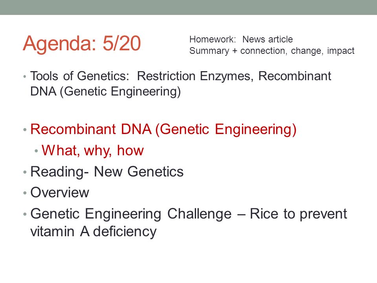Click the Overview bullet item
The image size is (377, 283).
coord(60,193)
